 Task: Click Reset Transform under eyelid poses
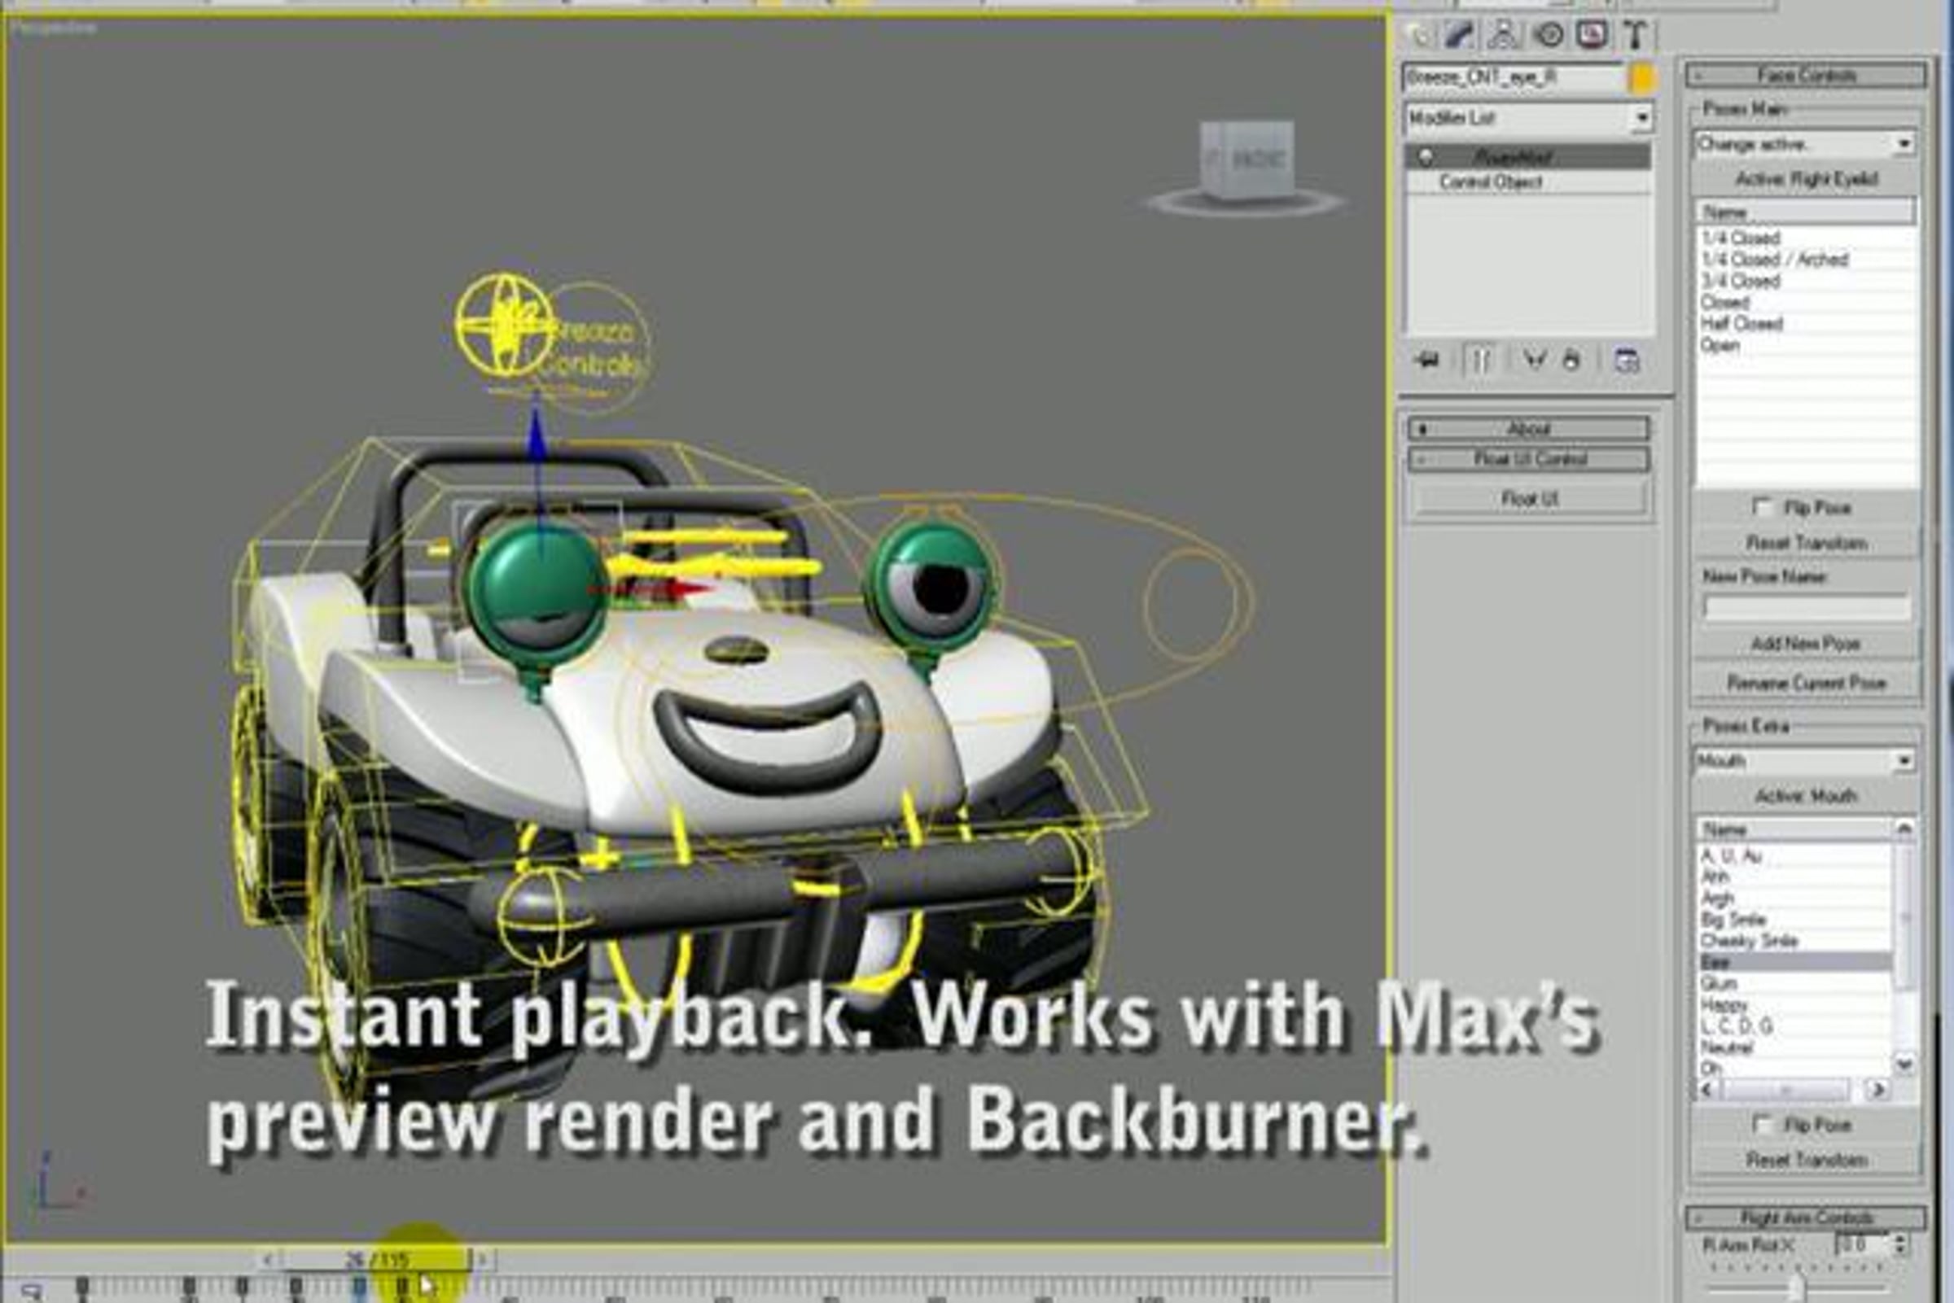(x=1805, y=544)
